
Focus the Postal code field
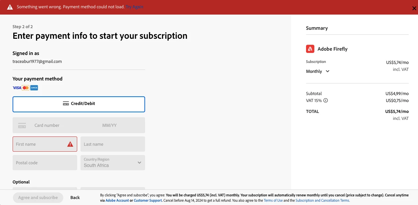(45, 163)
